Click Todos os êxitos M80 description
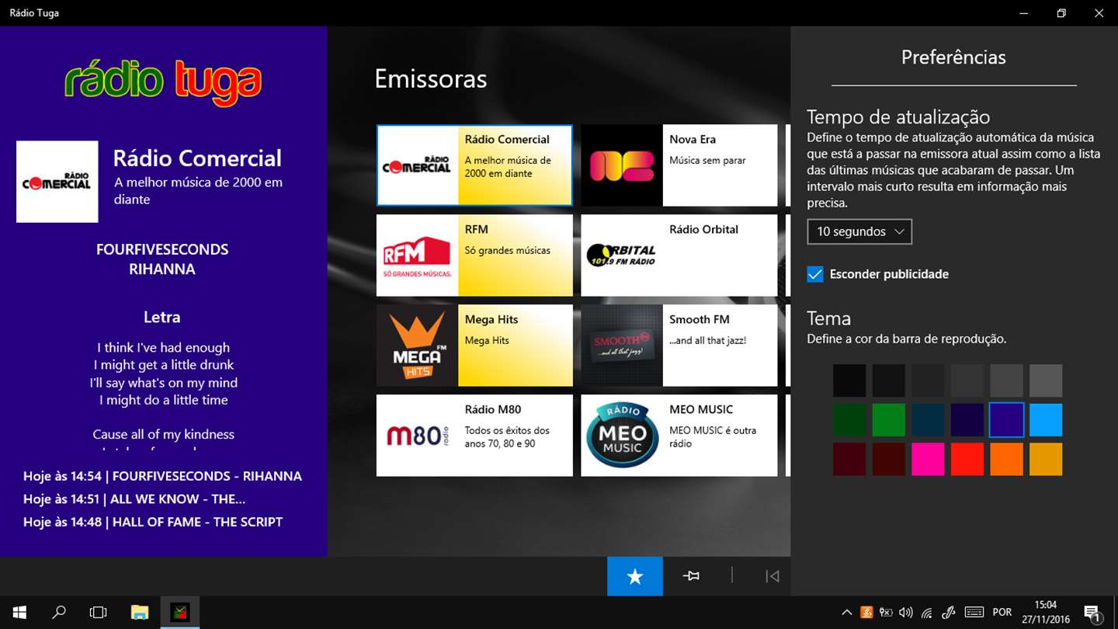 (507, 437)
